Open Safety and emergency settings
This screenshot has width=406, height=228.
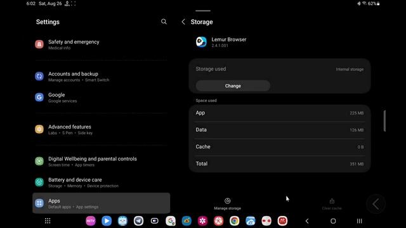[101, 44]
